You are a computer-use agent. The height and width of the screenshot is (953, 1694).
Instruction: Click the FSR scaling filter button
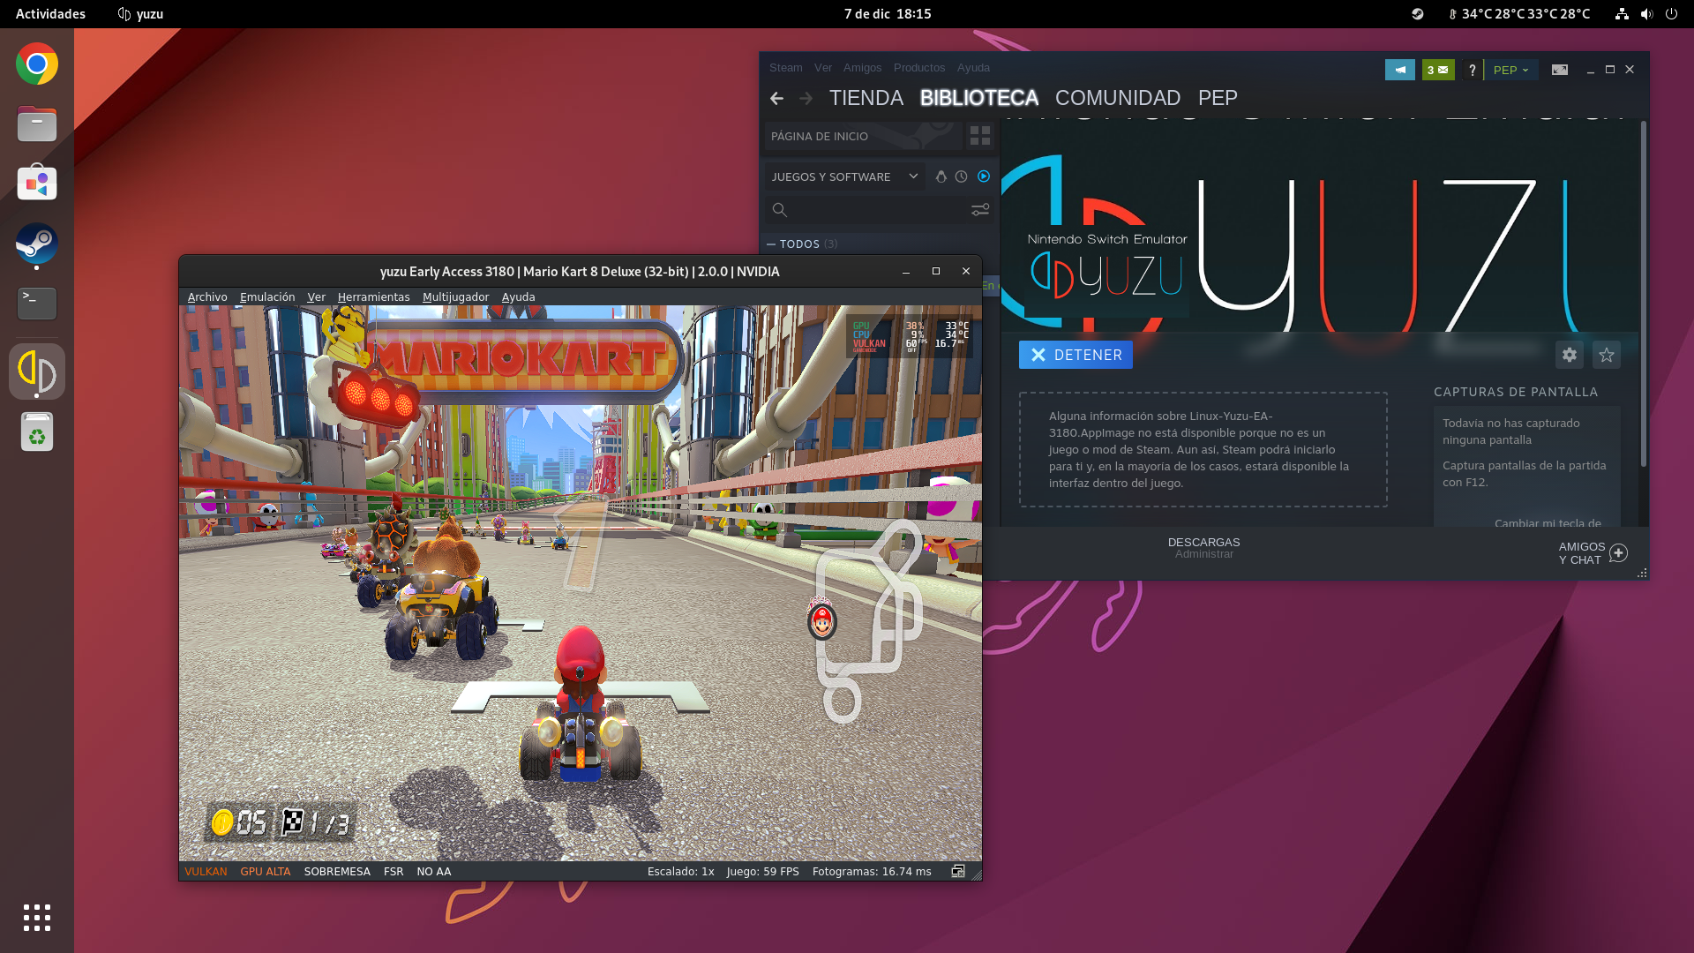(394, 872)
